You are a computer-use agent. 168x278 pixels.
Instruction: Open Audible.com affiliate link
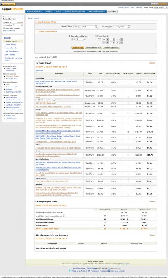click(10, 116)
